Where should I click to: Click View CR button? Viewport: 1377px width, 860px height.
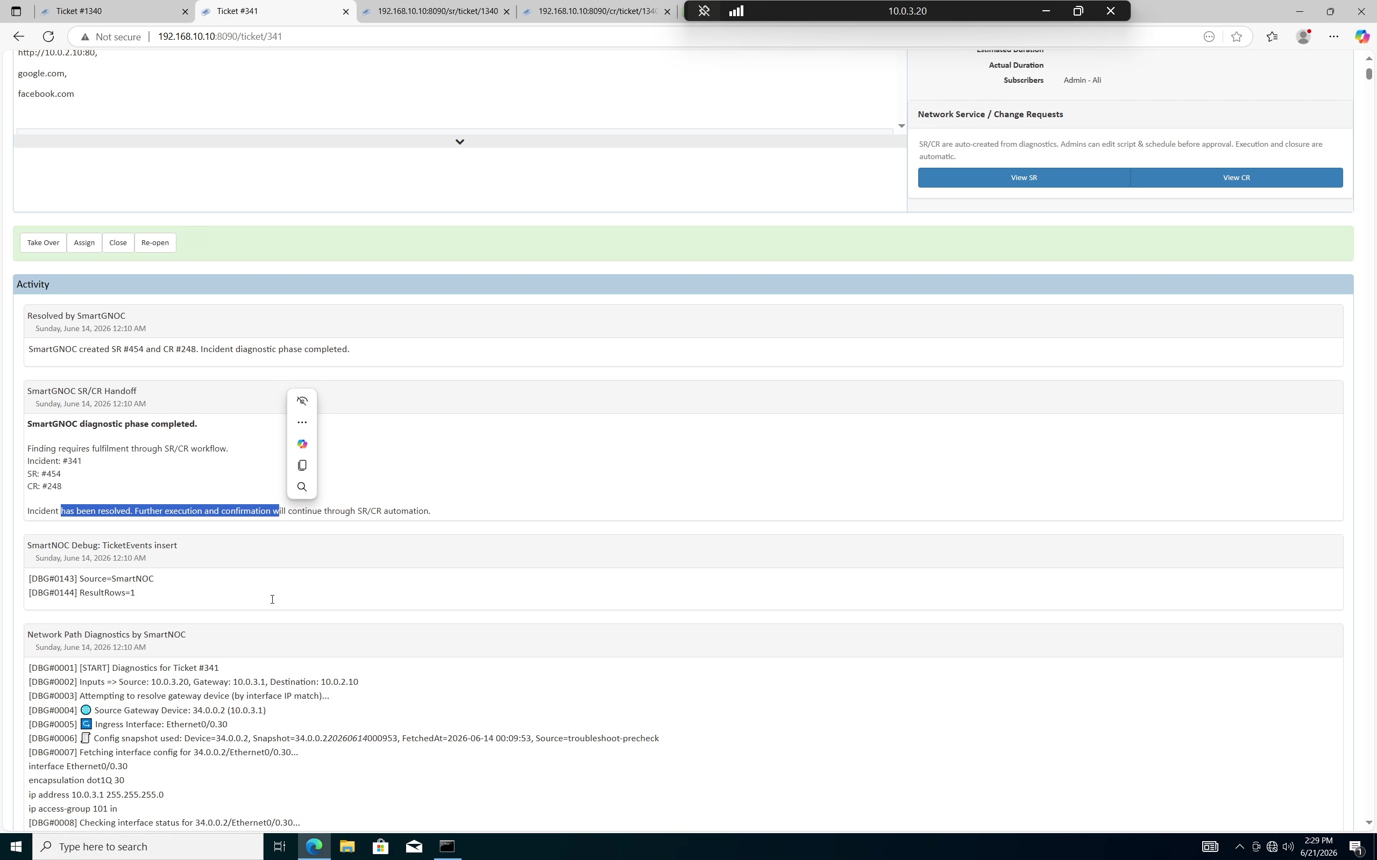pyautogui.click(x=1237, y=177)
